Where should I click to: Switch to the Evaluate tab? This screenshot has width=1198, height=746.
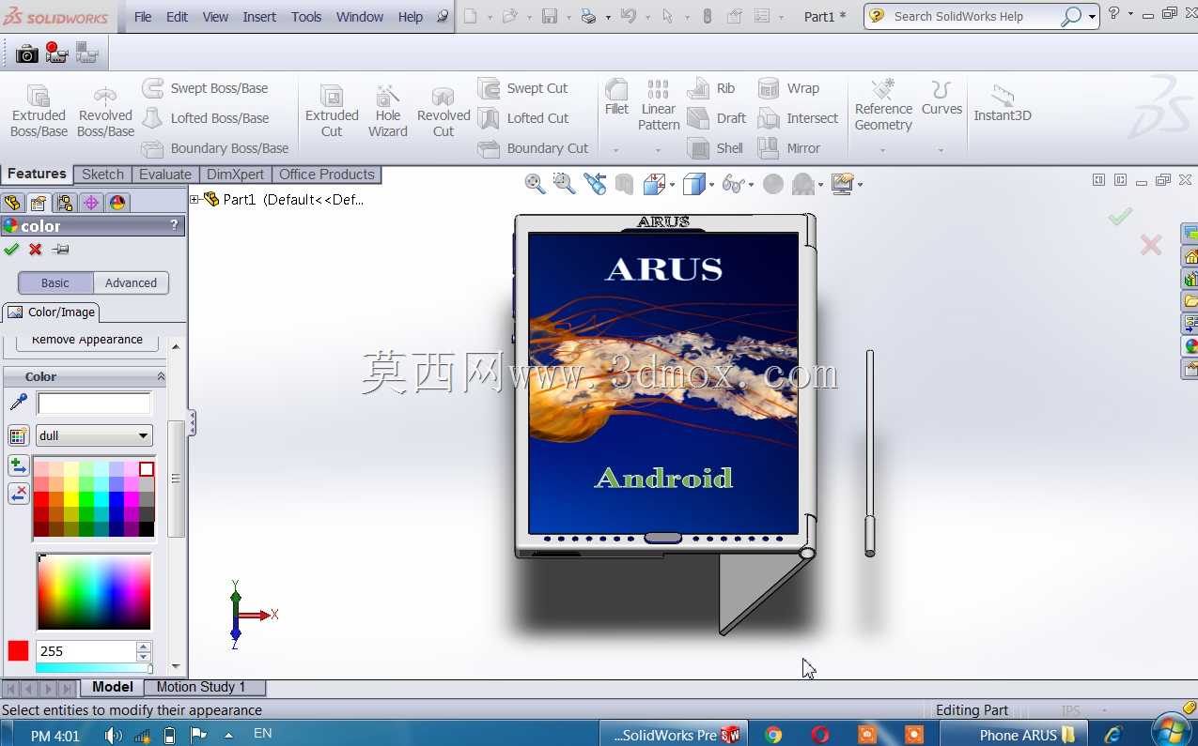coord(165,174)
